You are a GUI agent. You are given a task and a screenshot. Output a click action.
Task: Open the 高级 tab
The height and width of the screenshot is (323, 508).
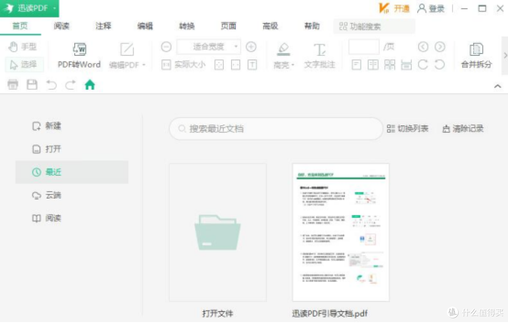pos(270,26)
